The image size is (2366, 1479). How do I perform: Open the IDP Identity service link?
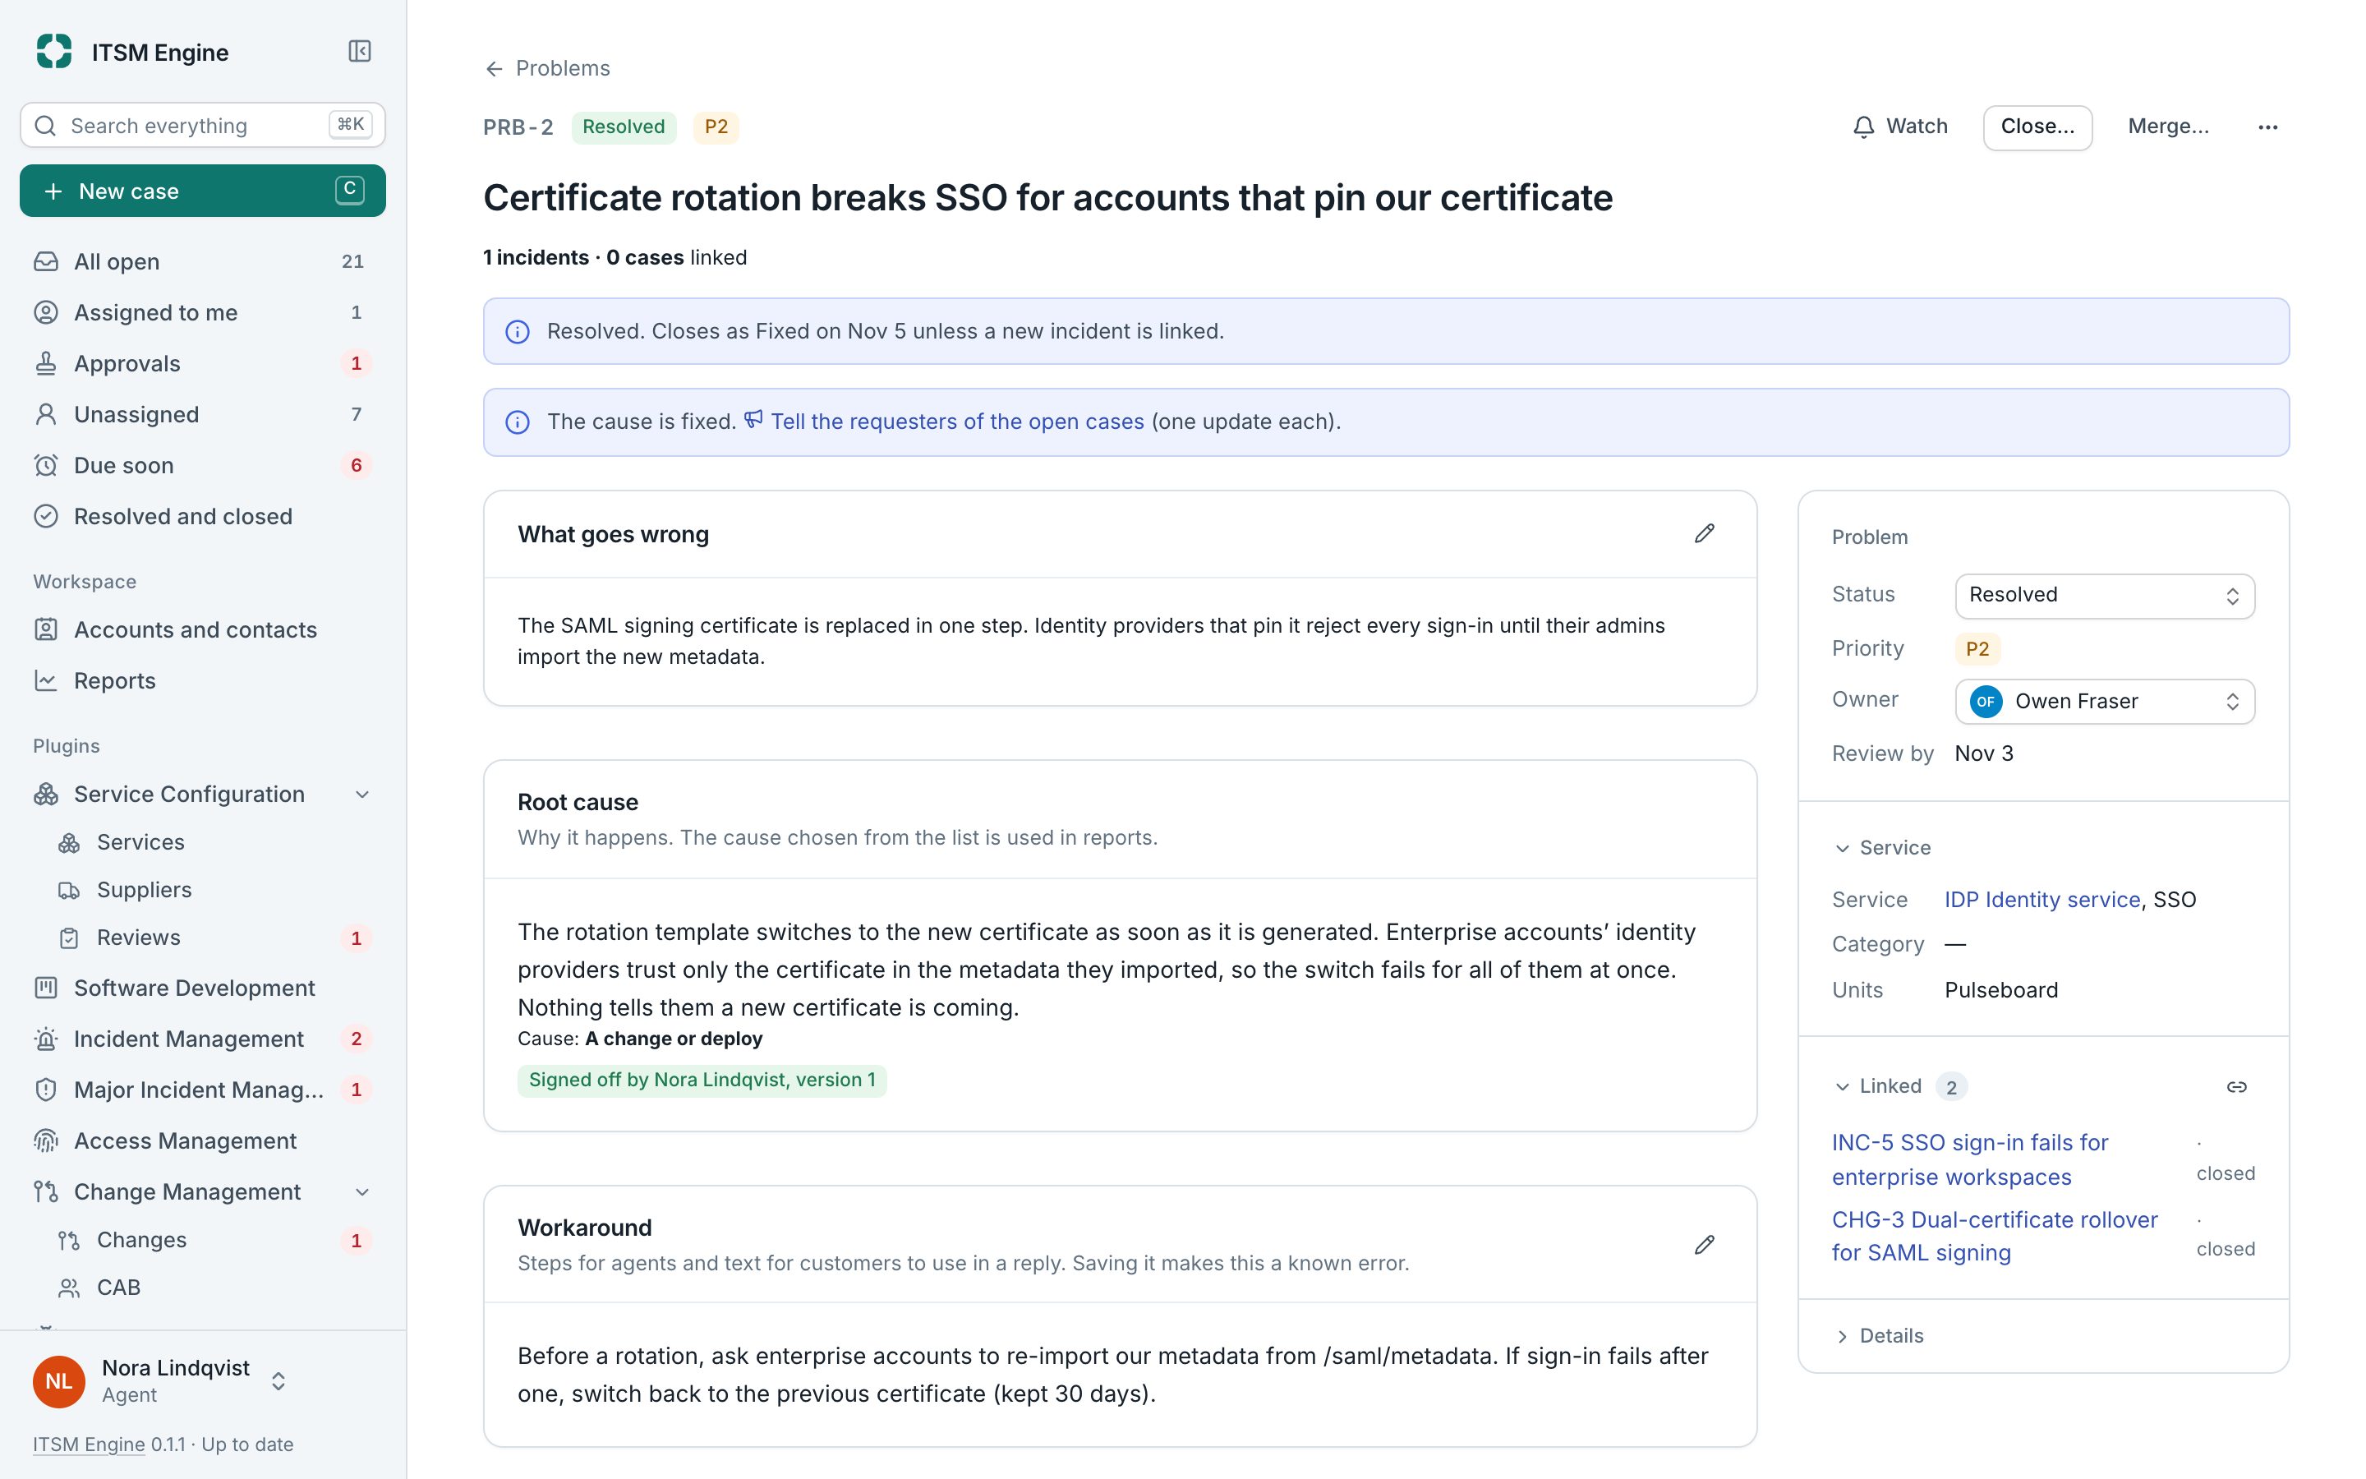[x=2041, y=900]
